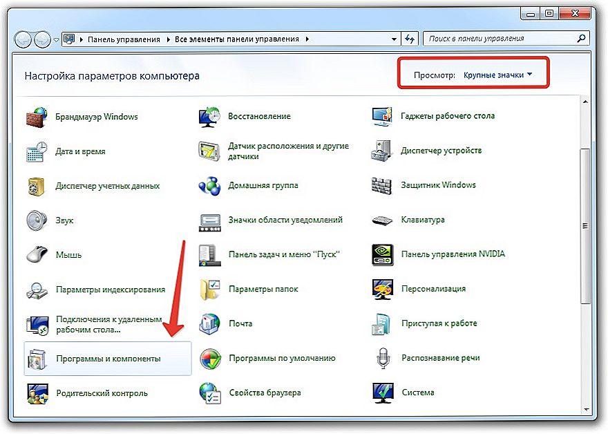608x434 pixels.
Task: Open the Защитник Windows wall icon
Action: (382, 185)
